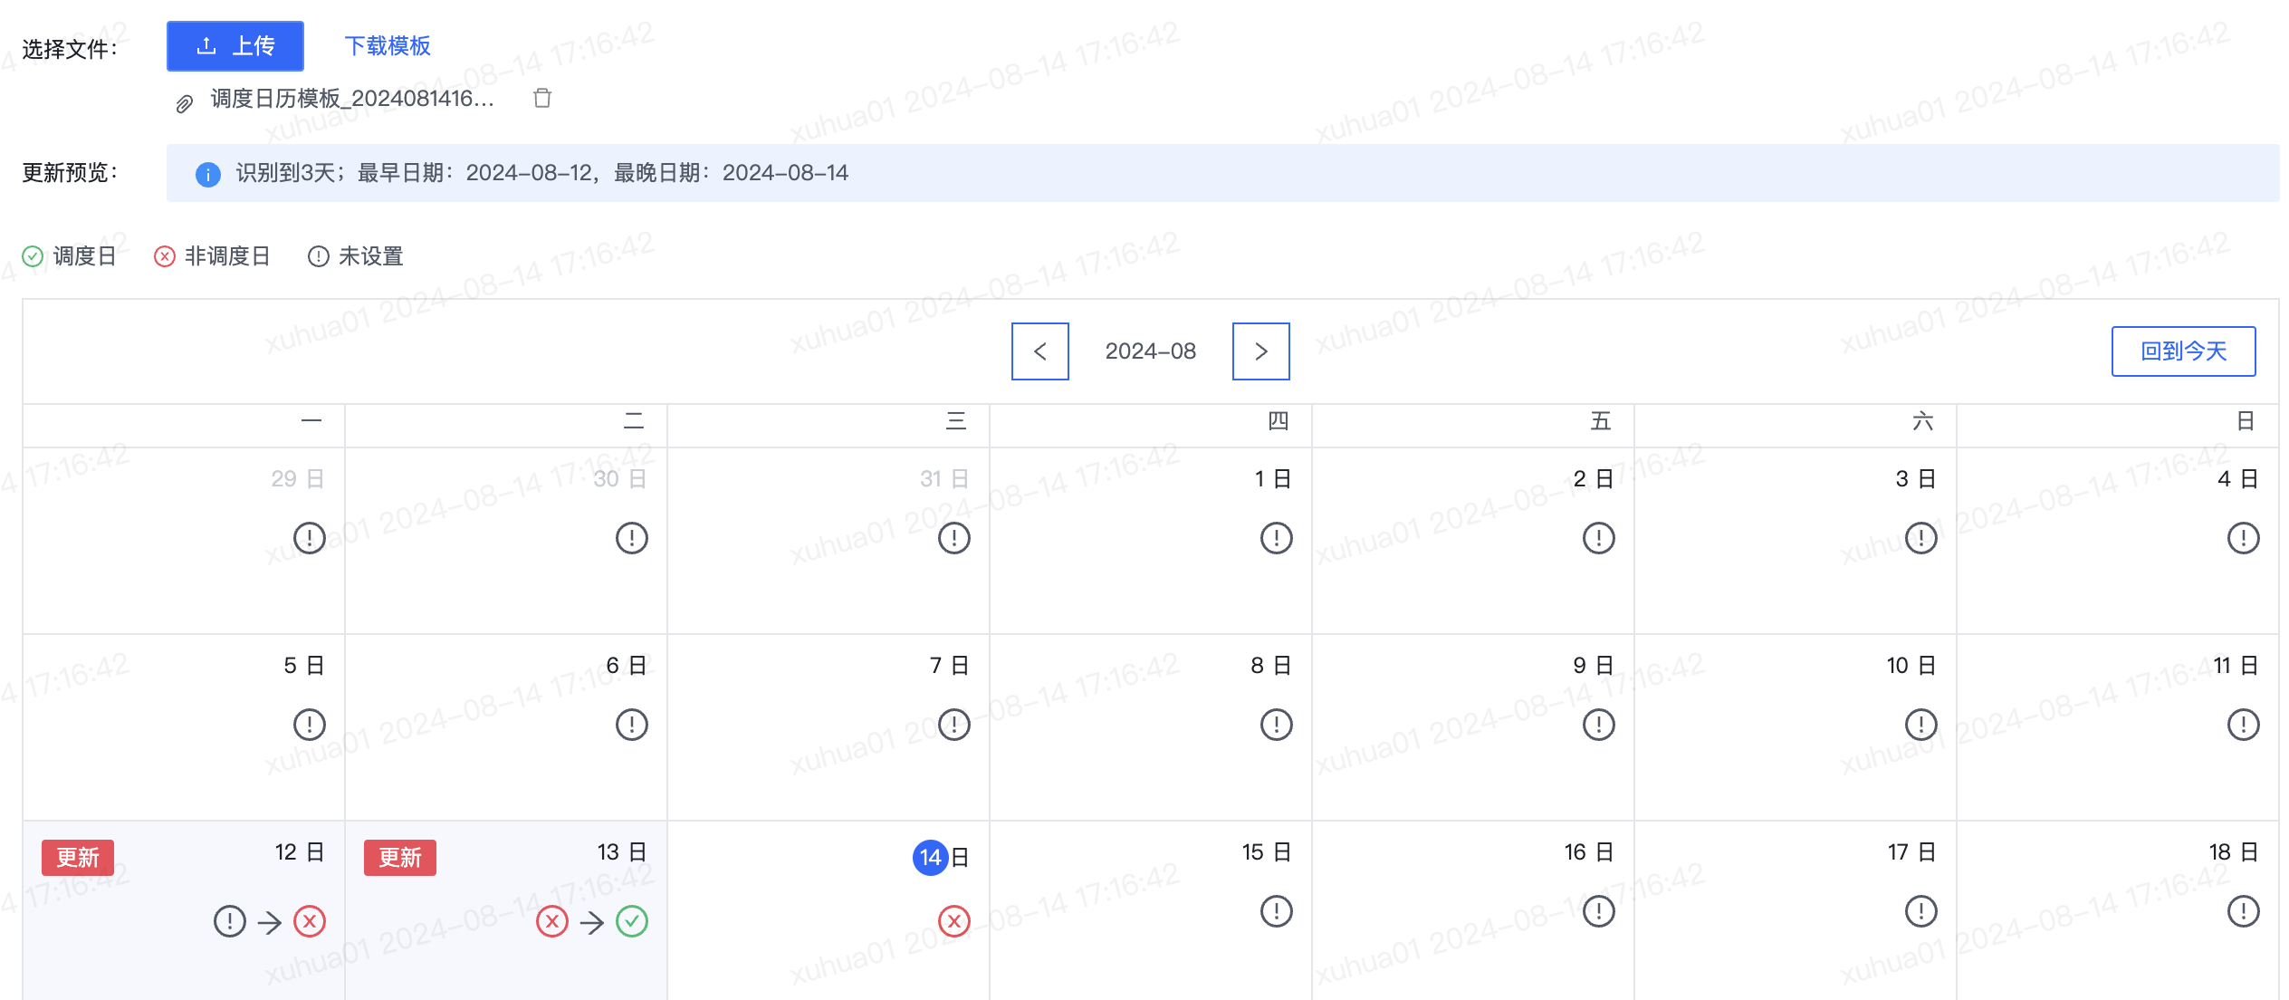
Task: Click the 更新 tag on the 13th
Action: point(400,857)
